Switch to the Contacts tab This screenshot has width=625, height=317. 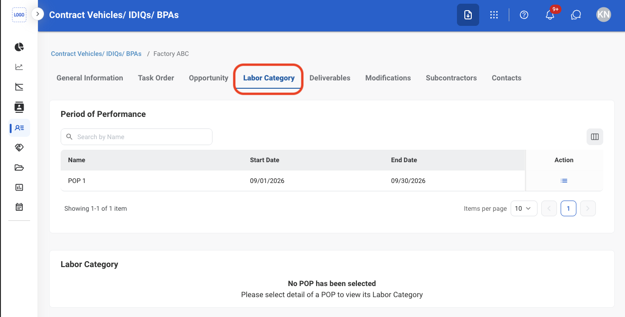tap(506, 78)
